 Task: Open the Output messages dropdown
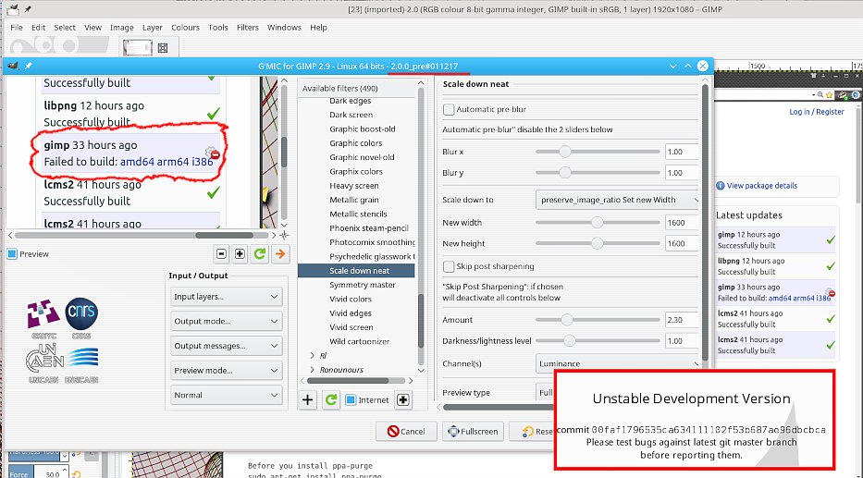point(227,346)
